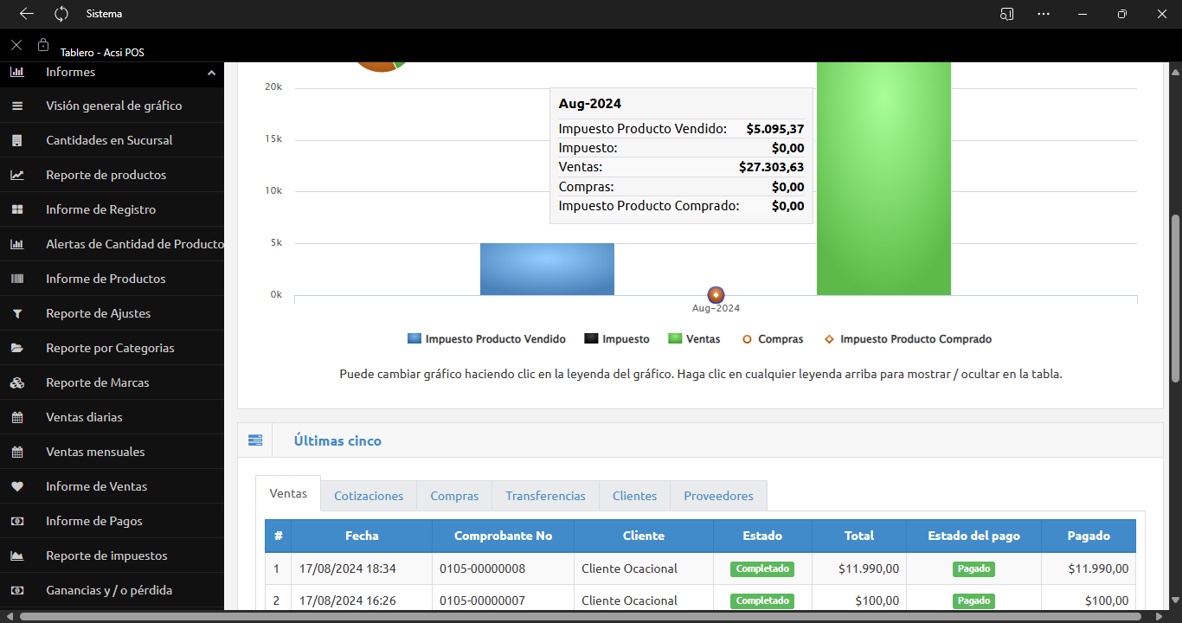
Task: Click the back arrow in title bar
Action: (27, 14)
